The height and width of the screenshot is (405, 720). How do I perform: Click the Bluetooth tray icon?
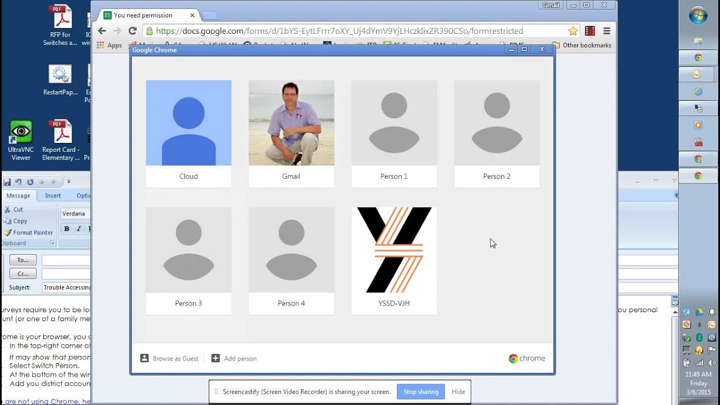click(x=699, y=337)
